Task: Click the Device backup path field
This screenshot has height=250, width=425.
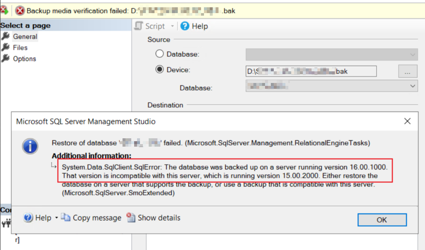Action: pos(311,71)
